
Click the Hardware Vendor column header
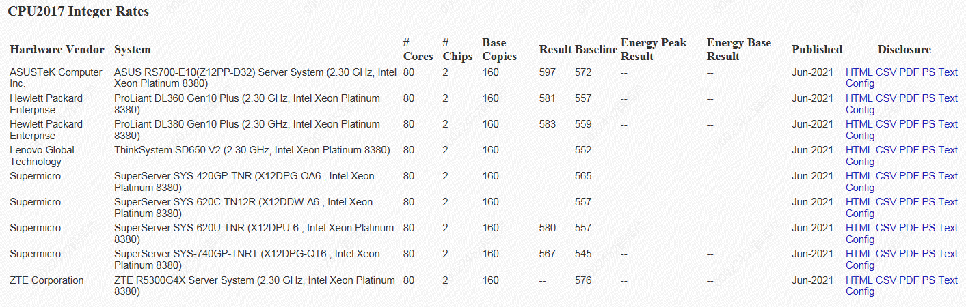point(57,50)
